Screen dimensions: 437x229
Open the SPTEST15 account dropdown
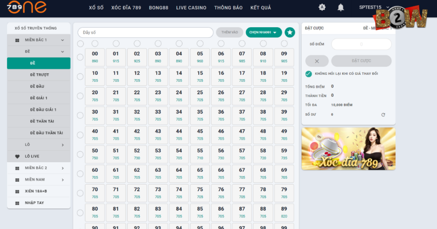click(x=374, y=7)
